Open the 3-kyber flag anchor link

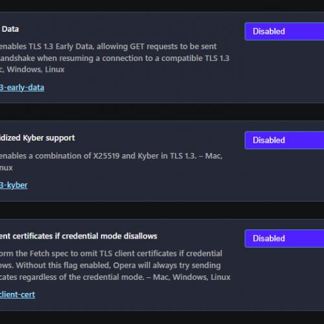coord(14,185)
